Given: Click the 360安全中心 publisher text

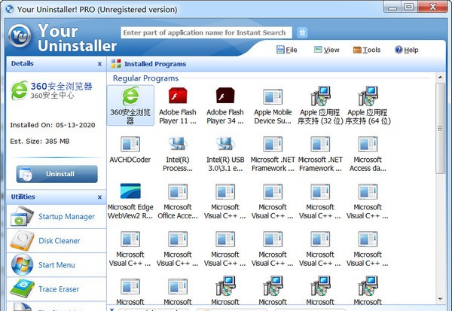Looking at the screenshot, I should click(x=52, y=96).
